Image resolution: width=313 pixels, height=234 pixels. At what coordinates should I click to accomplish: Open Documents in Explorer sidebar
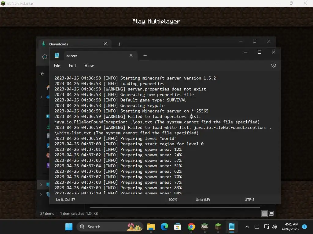pos(48,136)
